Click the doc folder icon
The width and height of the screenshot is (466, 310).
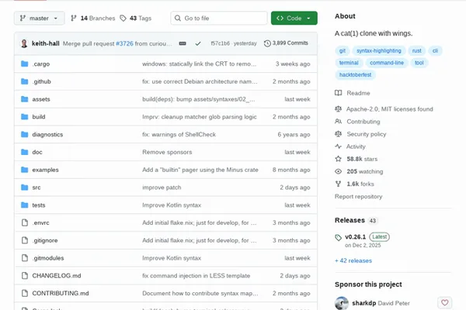click(x=24, y=152)
